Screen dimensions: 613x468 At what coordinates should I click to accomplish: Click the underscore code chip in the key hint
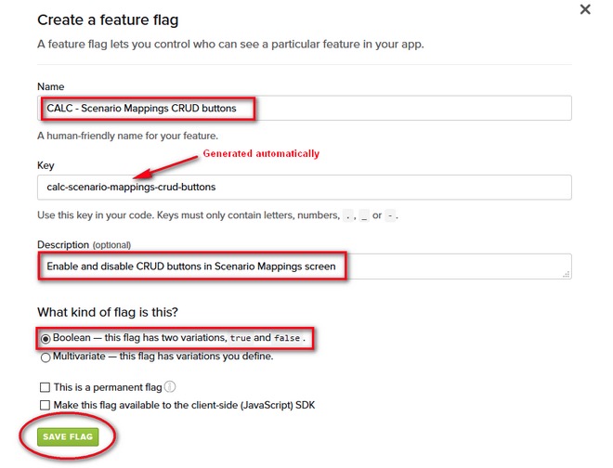point(364,215)
